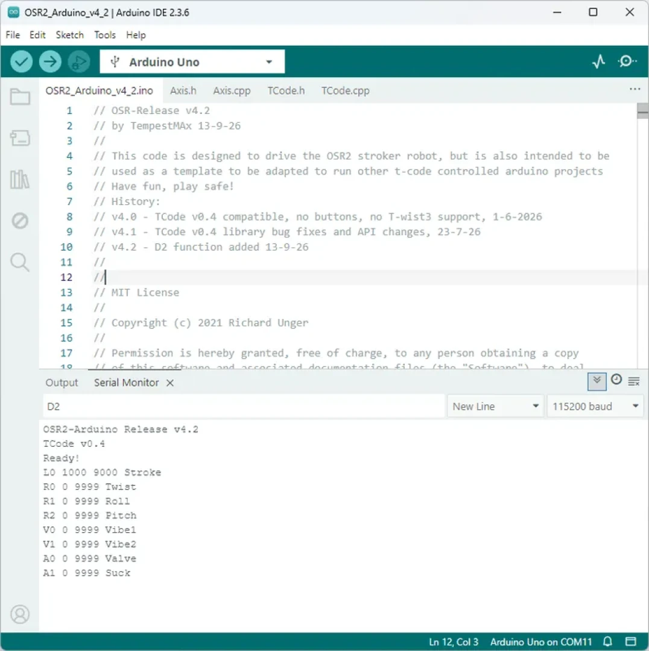Click the '// History:' comment line

pyautogui.click(x=127, y=201)
